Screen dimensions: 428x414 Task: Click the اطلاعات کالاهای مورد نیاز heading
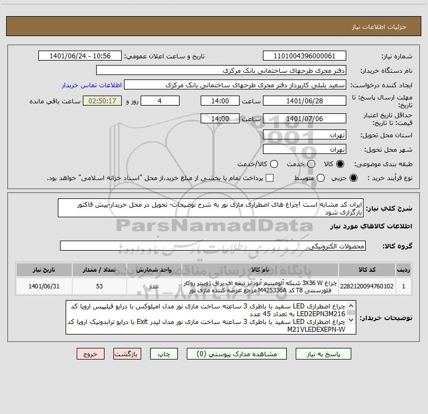[371, 226]
